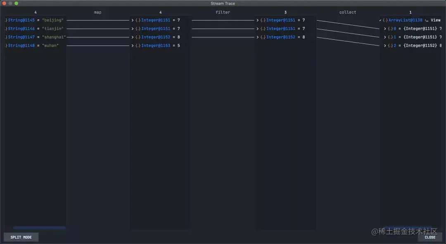Select the String@1145 = "beijing" row
The width and height of the screenshot is (446, 244).
(35, 20)
